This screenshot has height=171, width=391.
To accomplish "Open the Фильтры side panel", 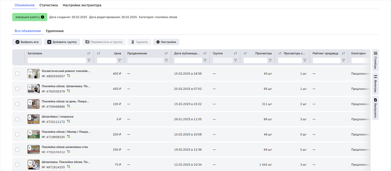I will click(x=375, y=83).
